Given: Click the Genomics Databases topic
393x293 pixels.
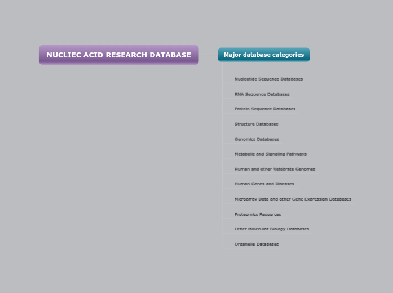Looking at the screenshot, I should click(257, 139).
